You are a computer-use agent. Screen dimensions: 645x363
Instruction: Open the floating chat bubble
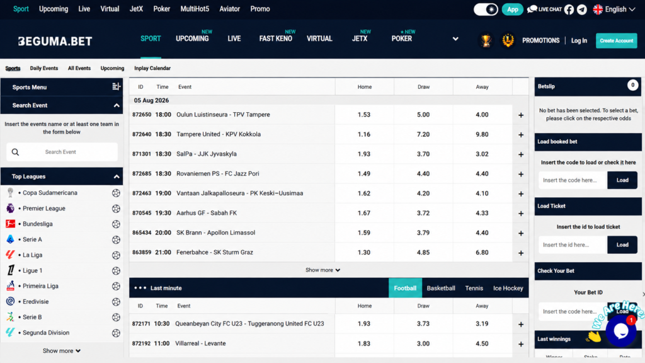pyautogui.click(x=620, y=330)
